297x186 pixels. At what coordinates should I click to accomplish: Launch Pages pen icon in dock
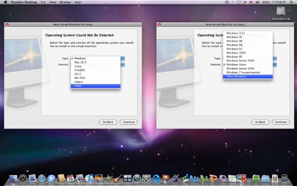coord(175,179)
